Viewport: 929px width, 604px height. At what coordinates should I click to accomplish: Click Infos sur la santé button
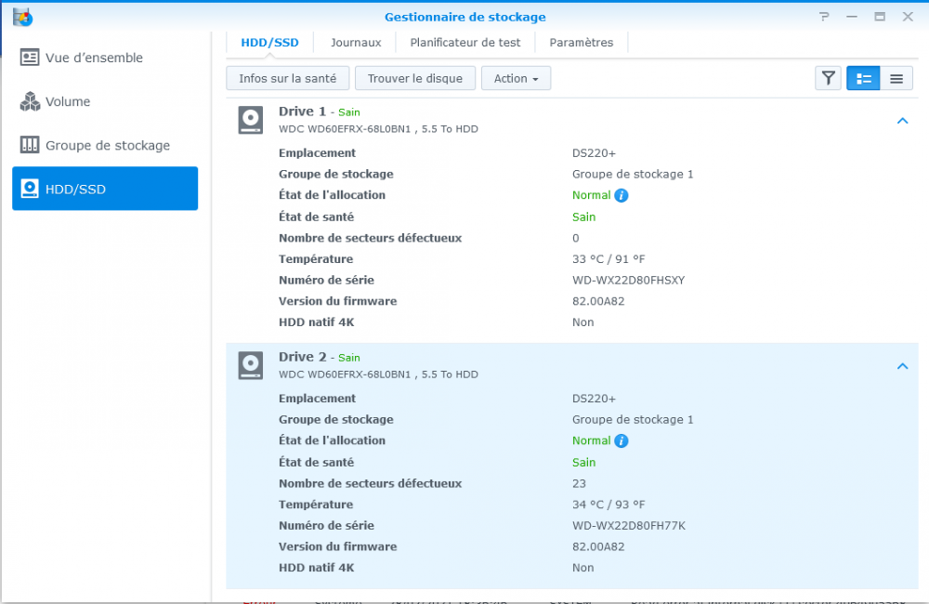(x=287, y=78)
